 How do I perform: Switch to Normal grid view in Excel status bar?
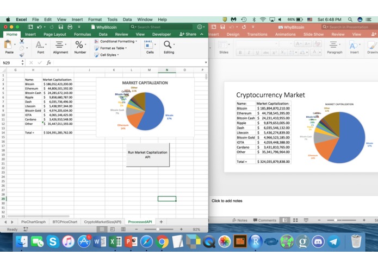click(x=102, y=229)
